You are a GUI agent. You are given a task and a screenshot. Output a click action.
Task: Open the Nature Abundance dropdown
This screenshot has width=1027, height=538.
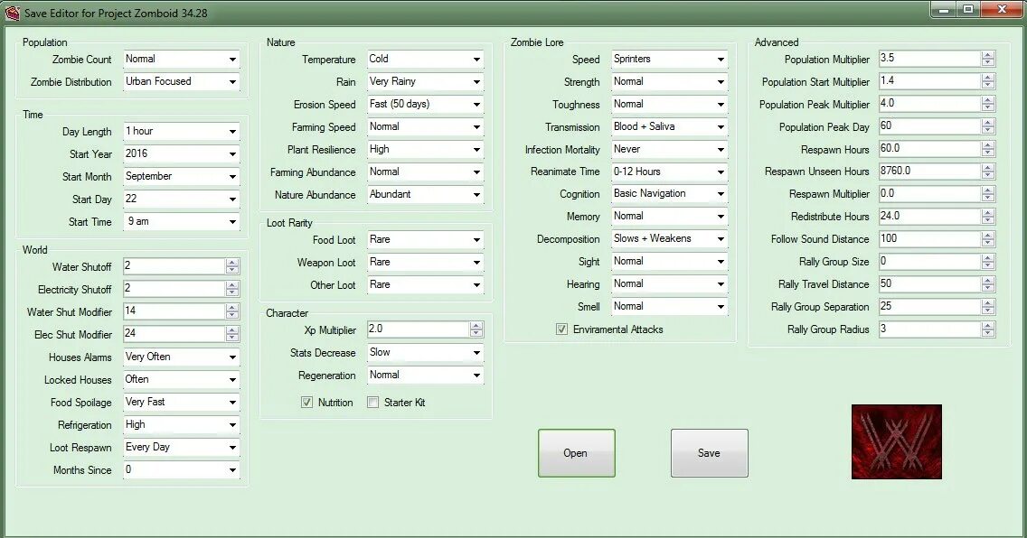click(425, 195)
